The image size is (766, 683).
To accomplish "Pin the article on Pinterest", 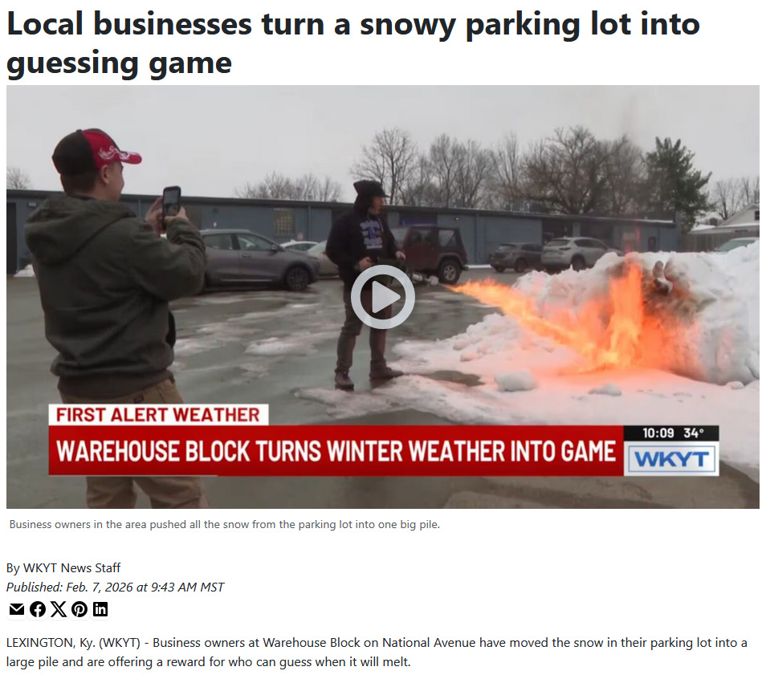I will coord(79,609).
